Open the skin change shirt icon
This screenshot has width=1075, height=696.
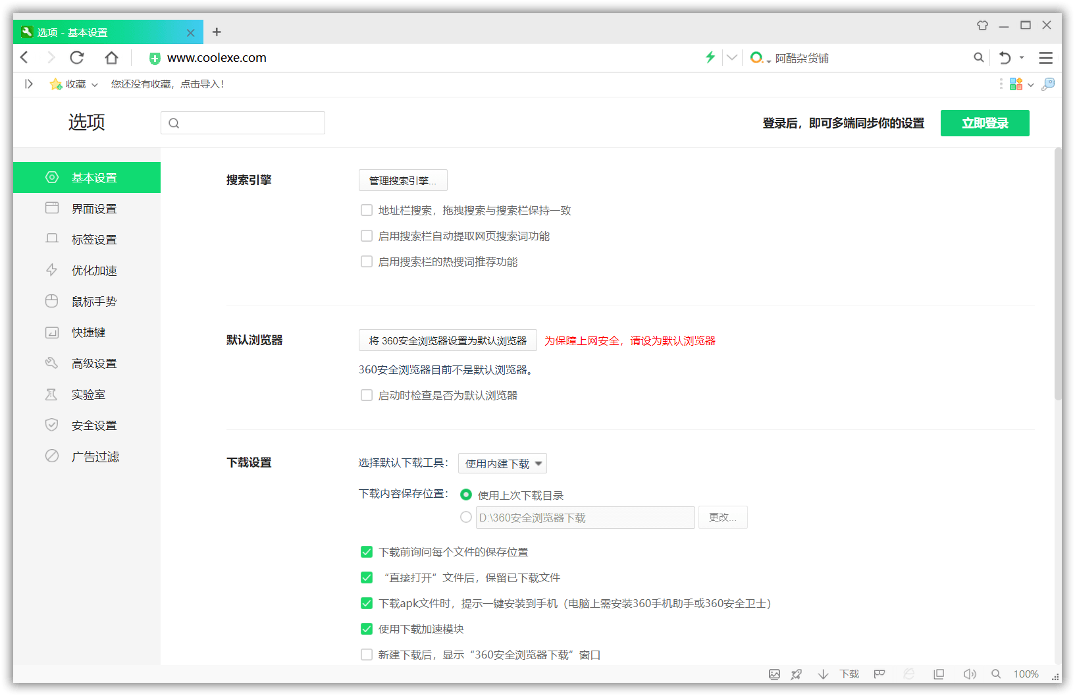click(x=982, y=25)
